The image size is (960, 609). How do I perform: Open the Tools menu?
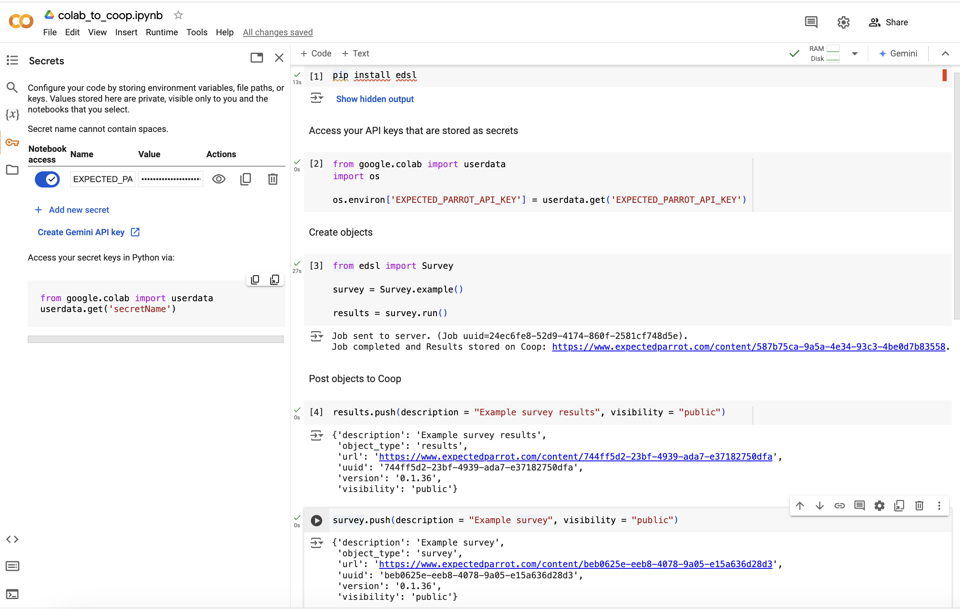click(197, 32)
